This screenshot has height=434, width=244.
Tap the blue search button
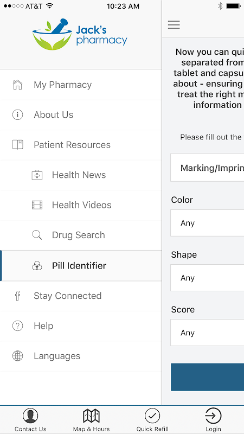[208, 377]
